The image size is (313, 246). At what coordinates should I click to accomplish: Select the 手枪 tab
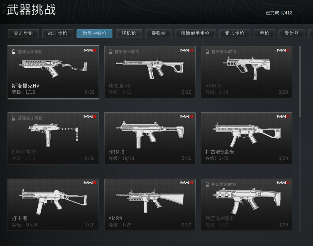(x=264, y=34)
